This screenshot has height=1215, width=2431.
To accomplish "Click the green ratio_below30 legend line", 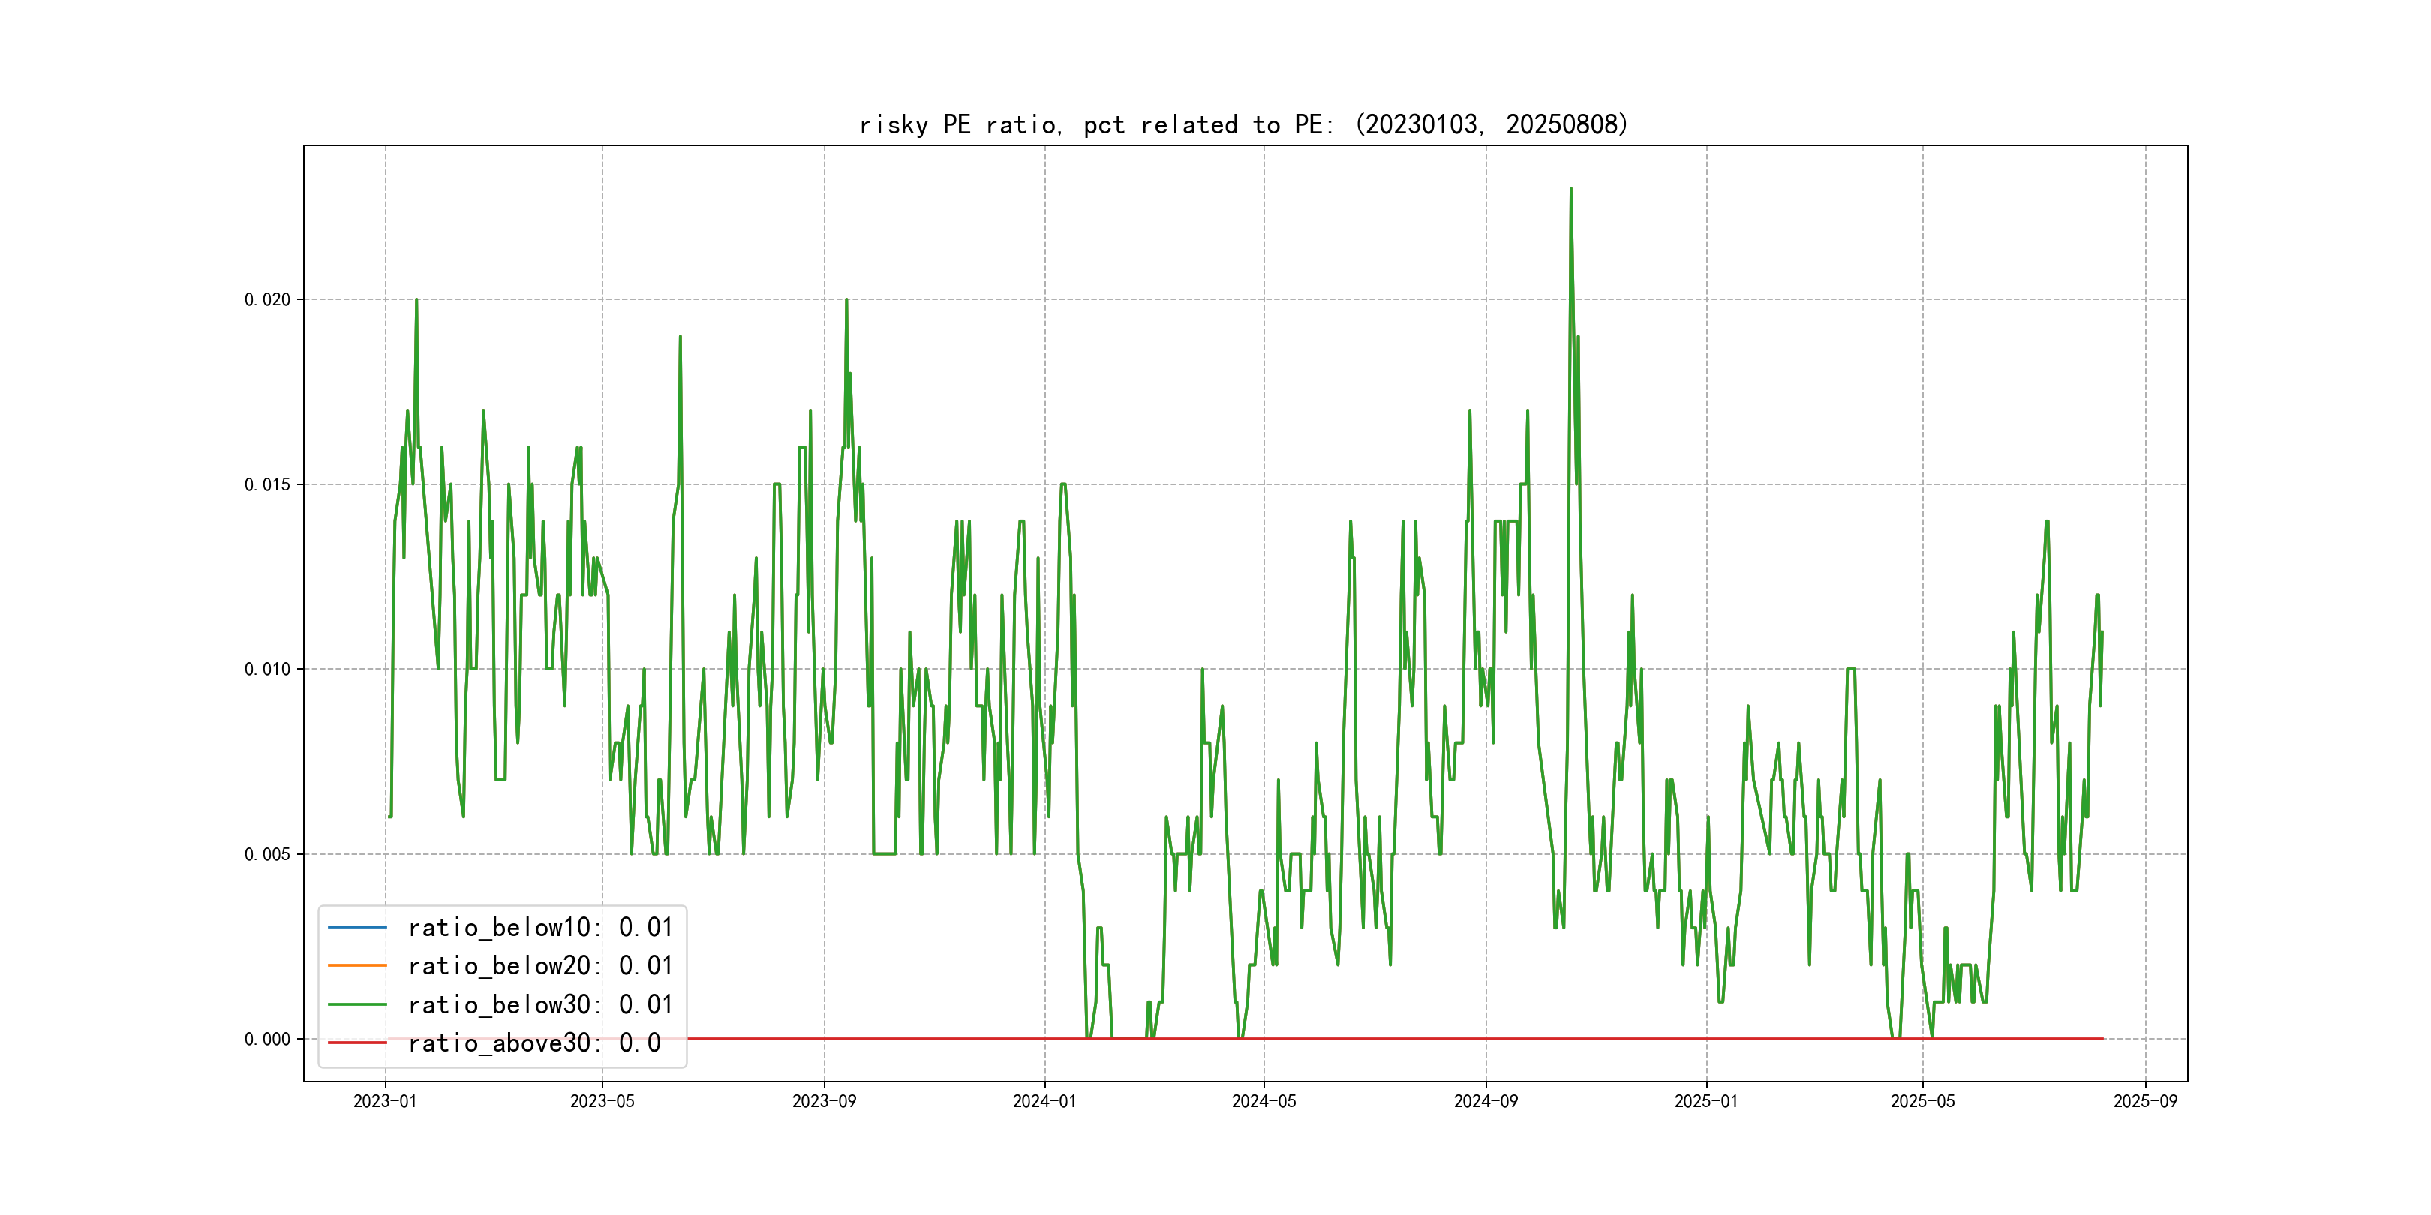I will (356, 1003).
